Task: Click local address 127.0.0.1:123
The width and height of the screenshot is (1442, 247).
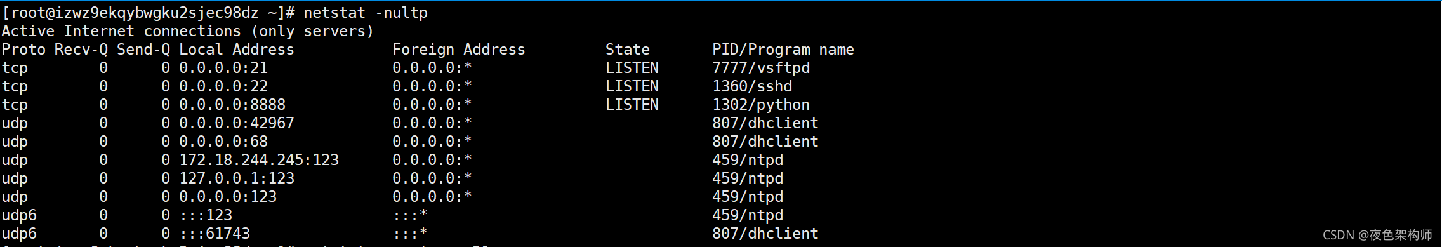Action: click(237, 178)
